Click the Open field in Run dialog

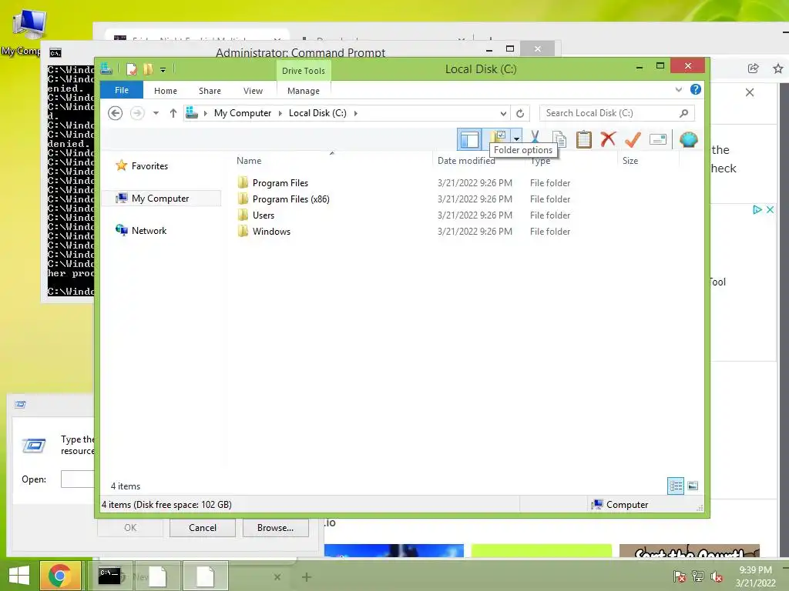78,479
